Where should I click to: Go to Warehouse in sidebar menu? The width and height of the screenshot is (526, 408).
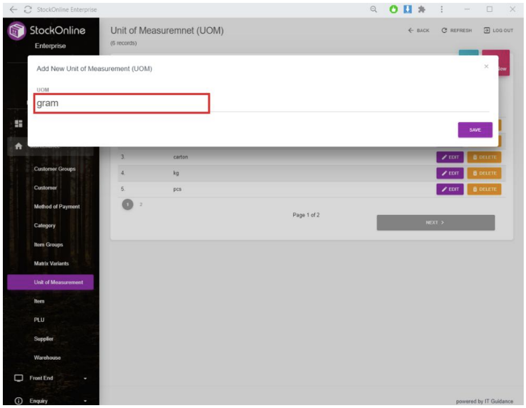click(x=47, y=358)
